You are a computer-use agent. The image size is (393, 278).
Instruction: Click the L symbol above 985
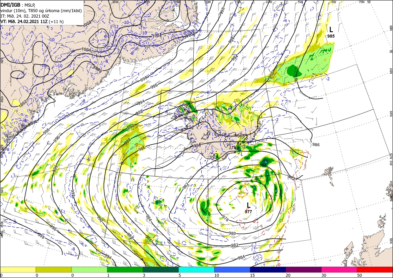pos(331,29)
